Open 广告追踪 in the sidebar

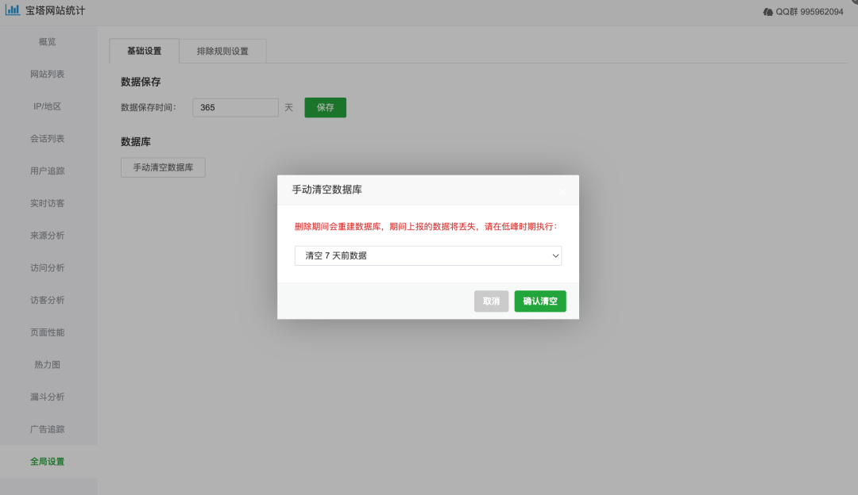[48, 428]
